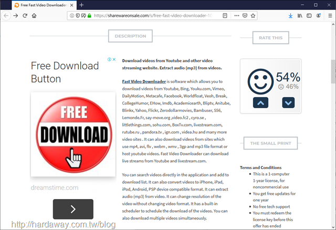336x230 pixels.
Task: Click the scrollbar down arrow
Action: pos(333,227)
